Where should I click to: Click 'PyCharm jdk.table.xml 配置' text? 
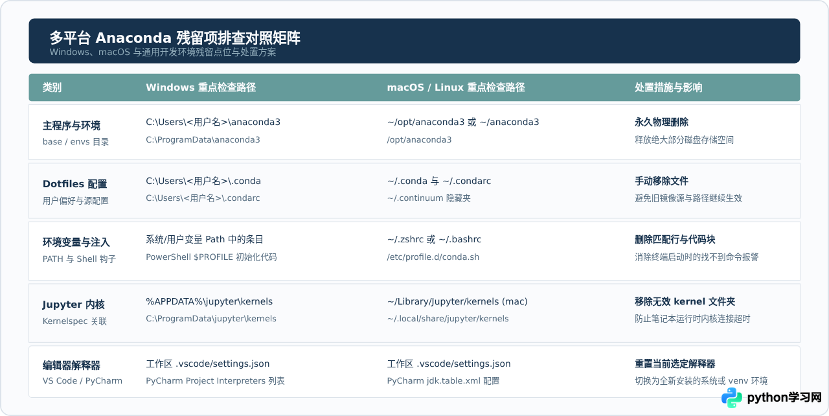tap(443, 381)
